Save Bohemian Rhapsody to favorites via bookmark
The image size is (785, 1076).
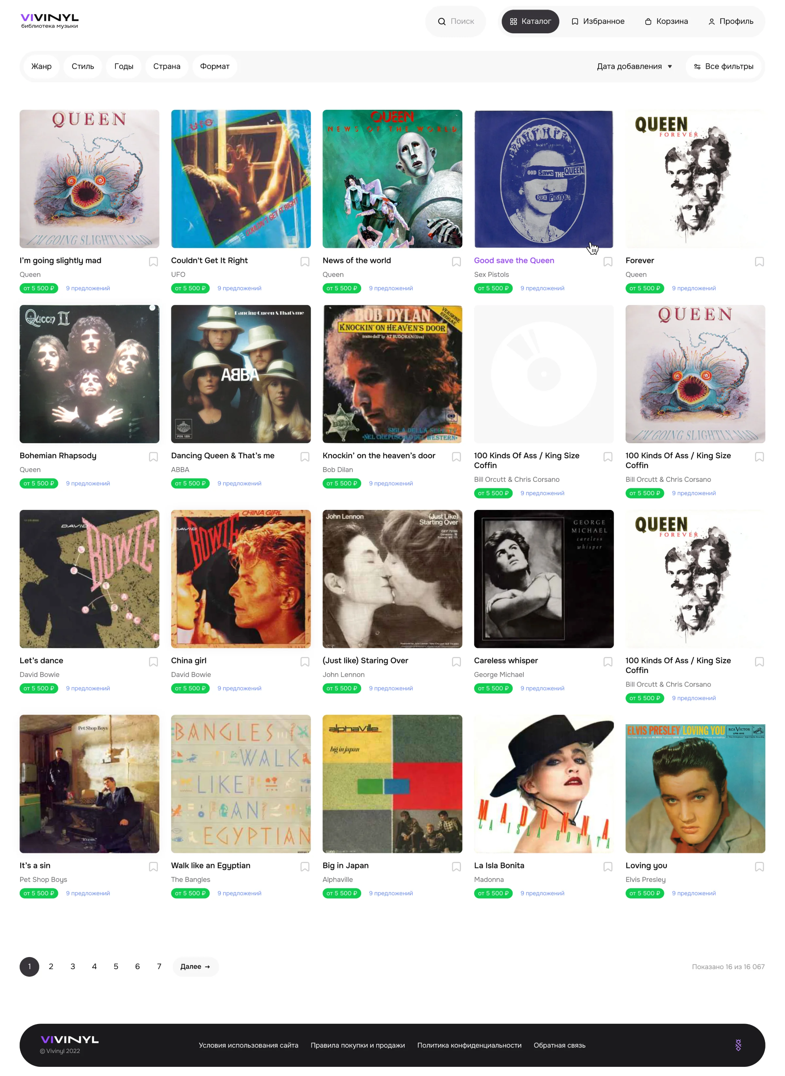point(153,457)
